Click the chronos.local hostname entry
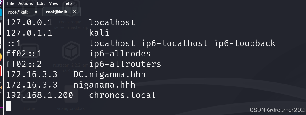Image resolution: width=306 pixels, height=115 pixels. click(122, 95)
